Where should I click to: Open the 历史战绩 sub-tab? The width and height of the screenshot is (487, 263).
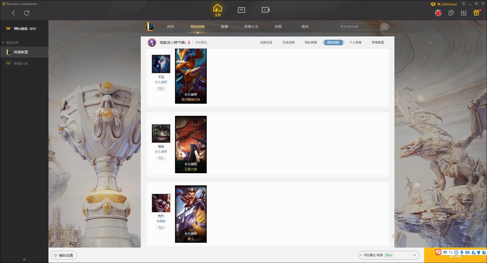coord(288,42)
